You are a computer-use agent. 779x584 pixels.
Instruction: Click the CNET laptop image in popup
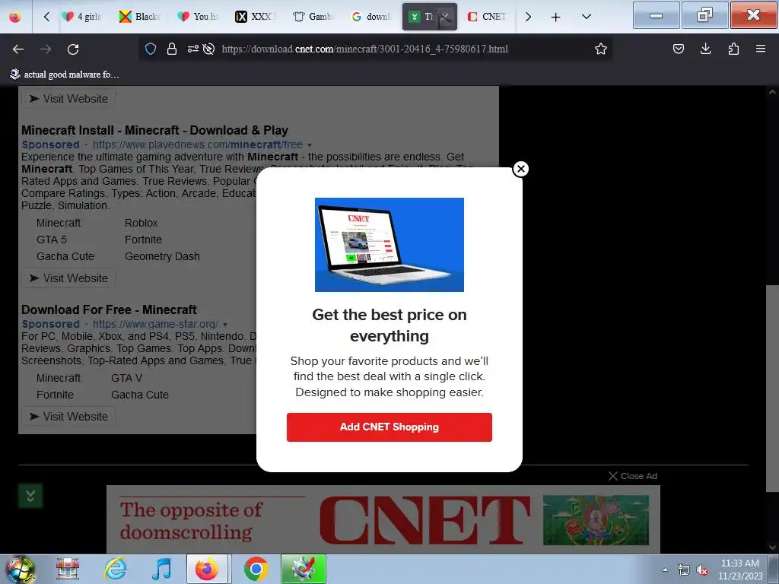389,245
